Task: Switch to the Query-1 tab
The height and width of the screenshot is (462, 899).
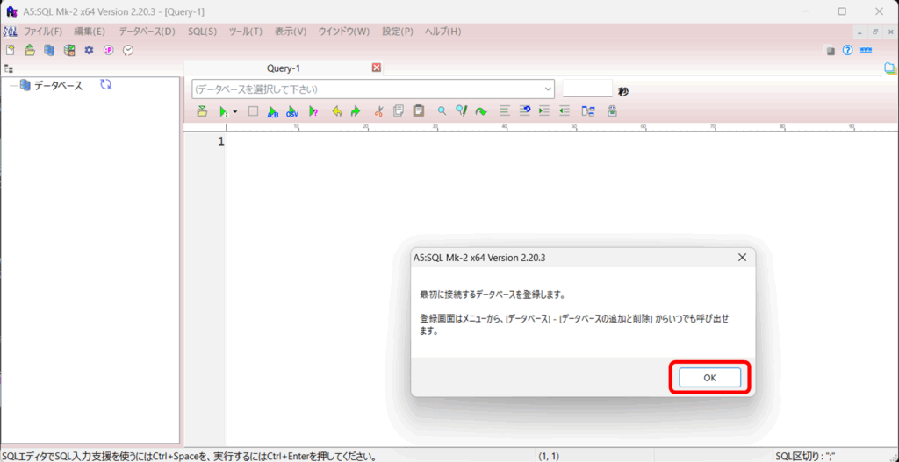Action: click(284, 68)
